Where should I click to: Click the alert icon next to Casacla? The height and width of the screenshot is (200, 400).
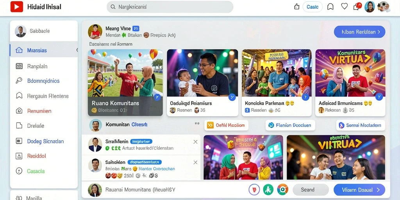click(19, 171)
